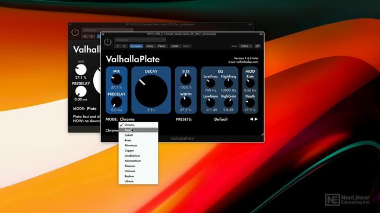The width and height of the screenshot is (380, 213).
Task: Open MODE Plate selector in background window
Action: [x=91, y=109]
